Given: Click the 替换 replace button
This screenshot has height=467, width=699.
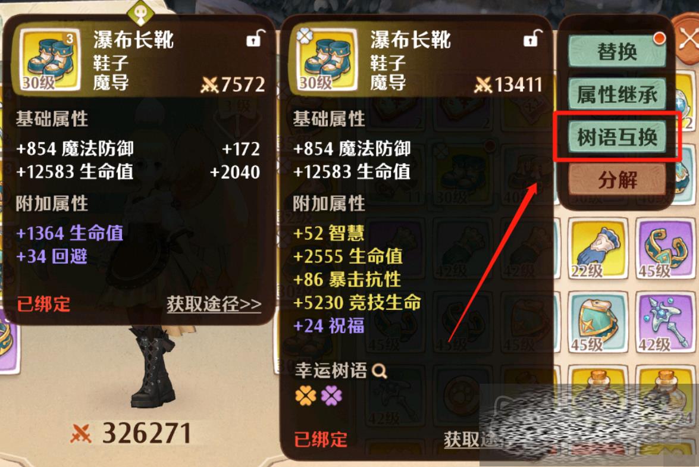Looking at the screenshot, I should point(617,52).
